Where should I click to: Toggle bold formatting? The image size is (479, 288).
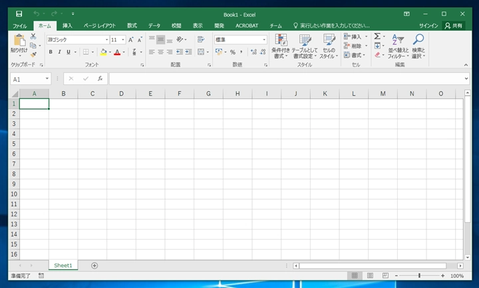click(x=51, y=52)
